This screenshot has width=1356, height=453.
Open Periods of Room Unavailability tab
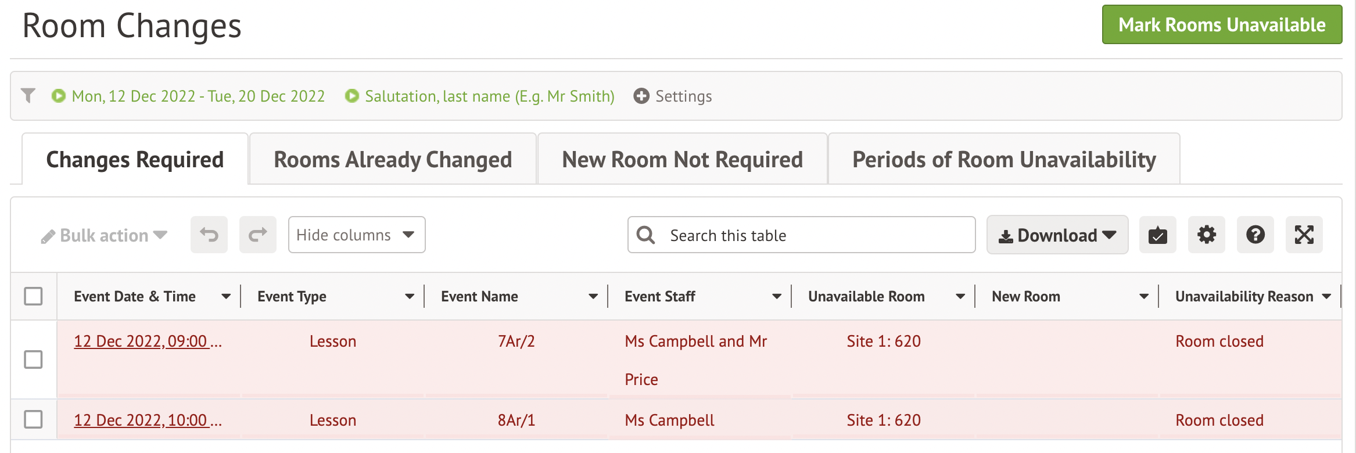point(1003,159)
